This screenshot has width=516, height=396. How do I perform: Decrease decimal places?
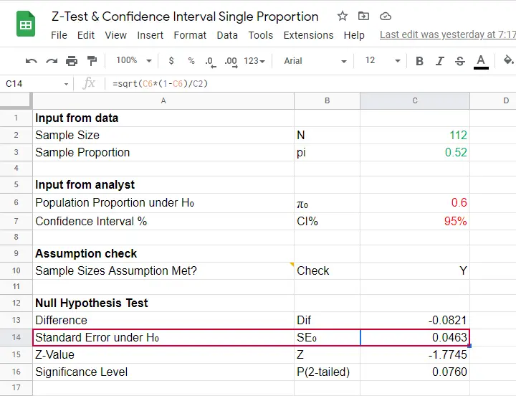click(x=211, y=62)
